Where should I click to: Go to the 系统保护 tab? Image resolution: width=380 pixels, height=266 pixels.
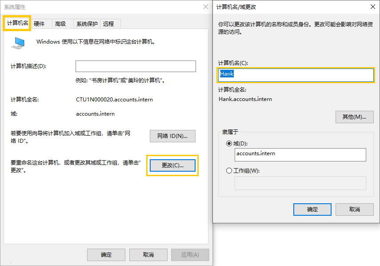click(87, 24)
